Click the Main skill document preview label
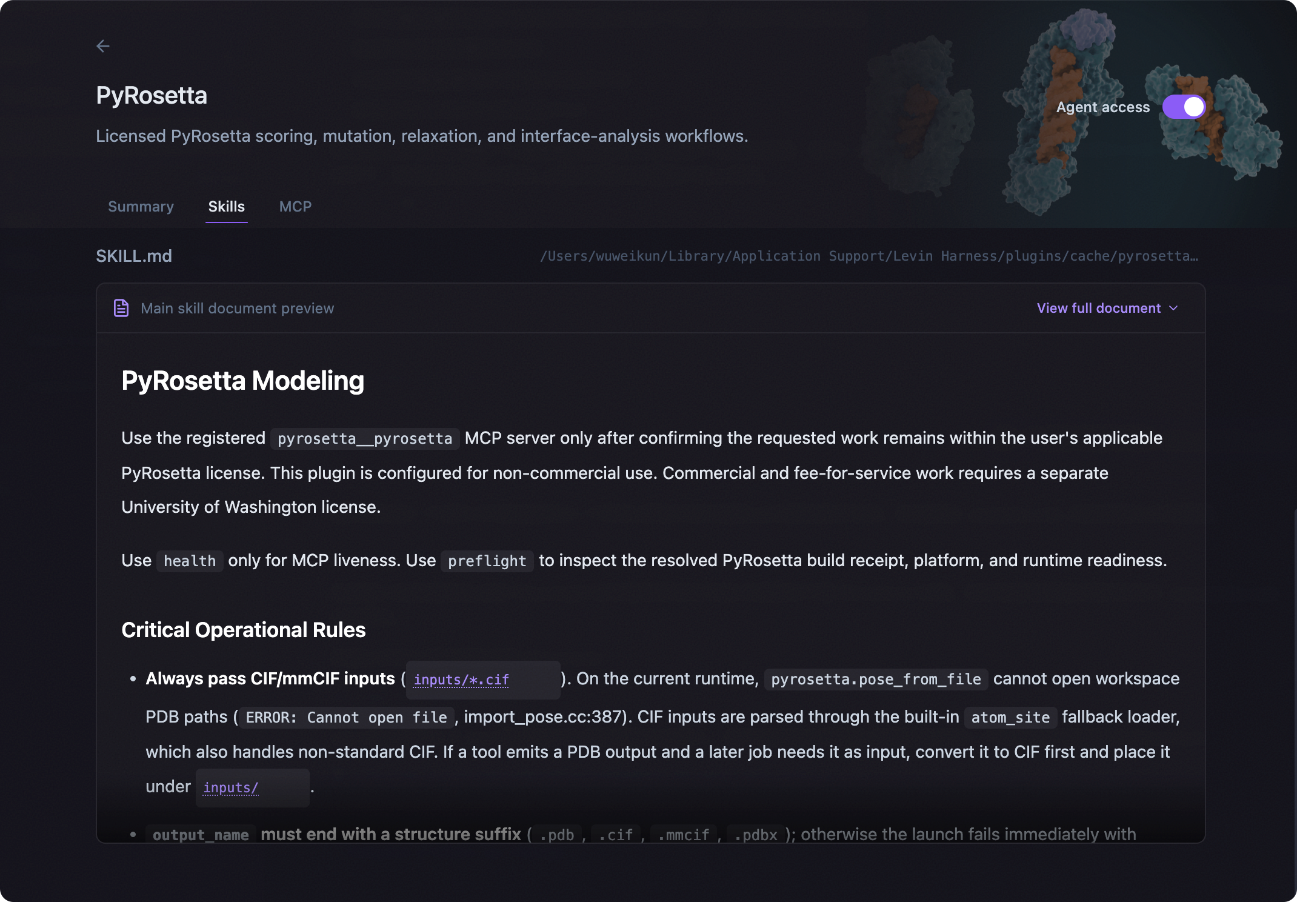Screen dimensions: 1297x902 point(237,308)
